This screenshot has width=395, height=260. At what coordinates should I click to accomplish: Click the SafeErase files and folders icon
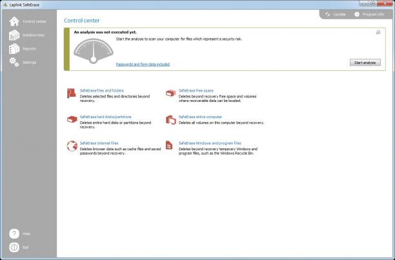pyautogui.click(x=72, y=93)
